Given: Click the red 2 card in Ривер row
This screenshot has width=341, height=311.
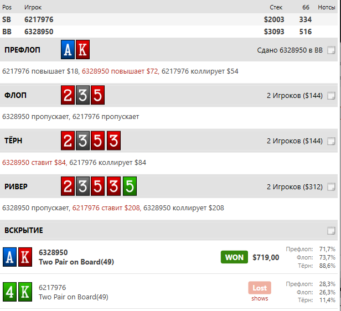Looking at the screenshot, I should [x=68, y=186].
